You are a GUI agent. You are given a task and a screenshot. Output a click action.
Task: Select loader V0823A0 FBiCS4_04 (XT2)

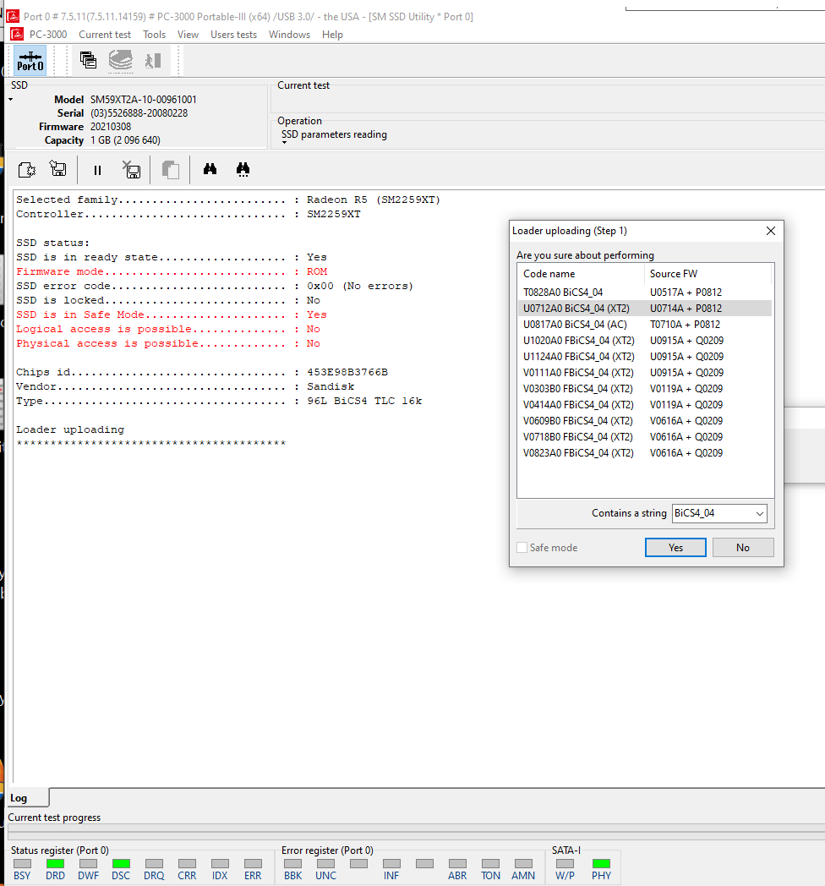645,453
